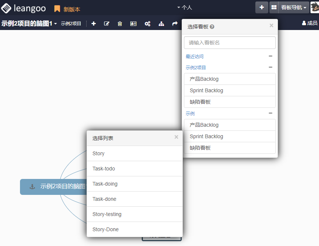Collapse the 示例 board group

(270, 113)
